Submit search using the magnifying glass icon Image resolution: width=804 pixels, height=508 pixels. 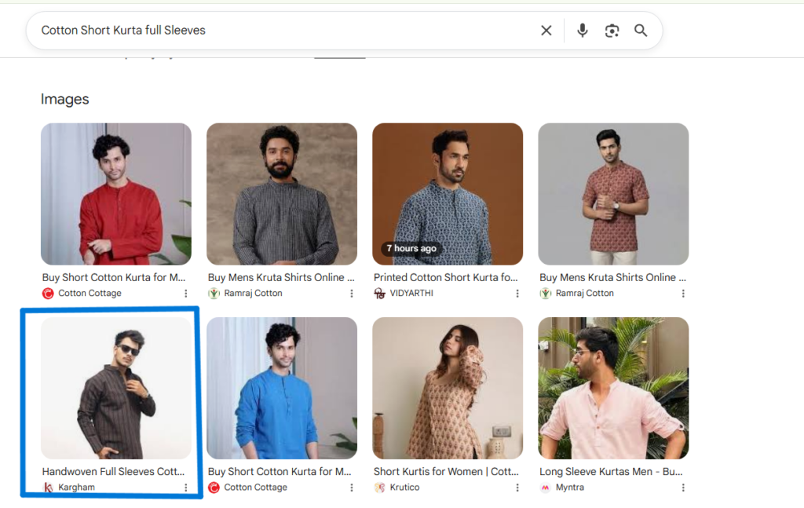[641, 31]
